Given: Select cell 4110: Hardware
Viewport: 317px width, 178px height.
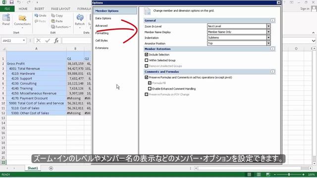Looking at the screenshot, I should click(36, 74).
